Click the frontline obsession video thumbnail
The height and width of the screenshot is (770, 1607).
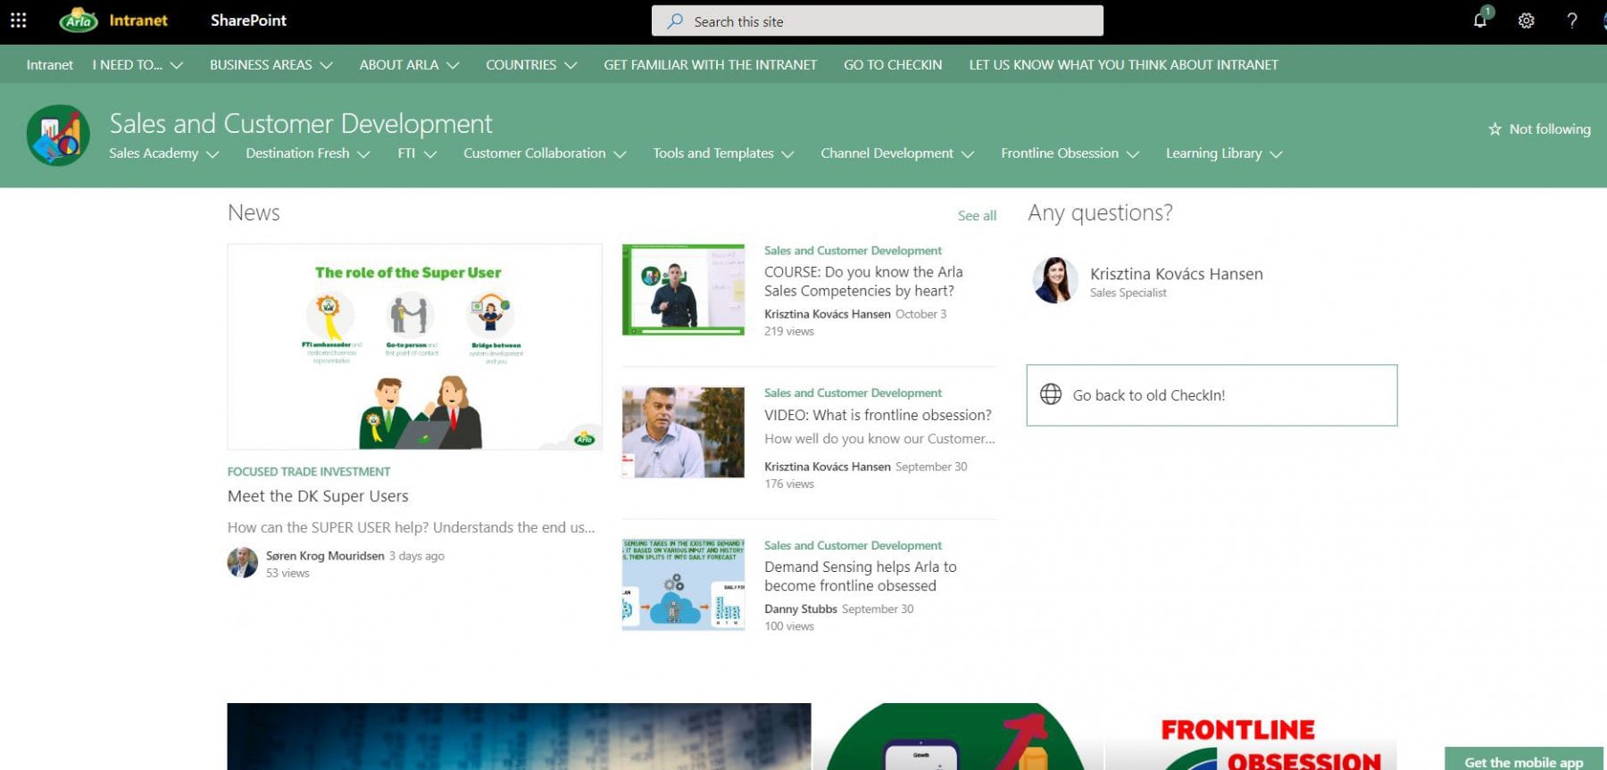[683, 433]
